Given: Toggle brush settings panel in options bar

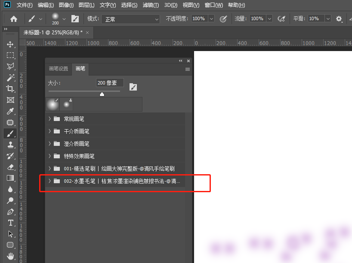Looking at the screenshot, I should point(75,19).
